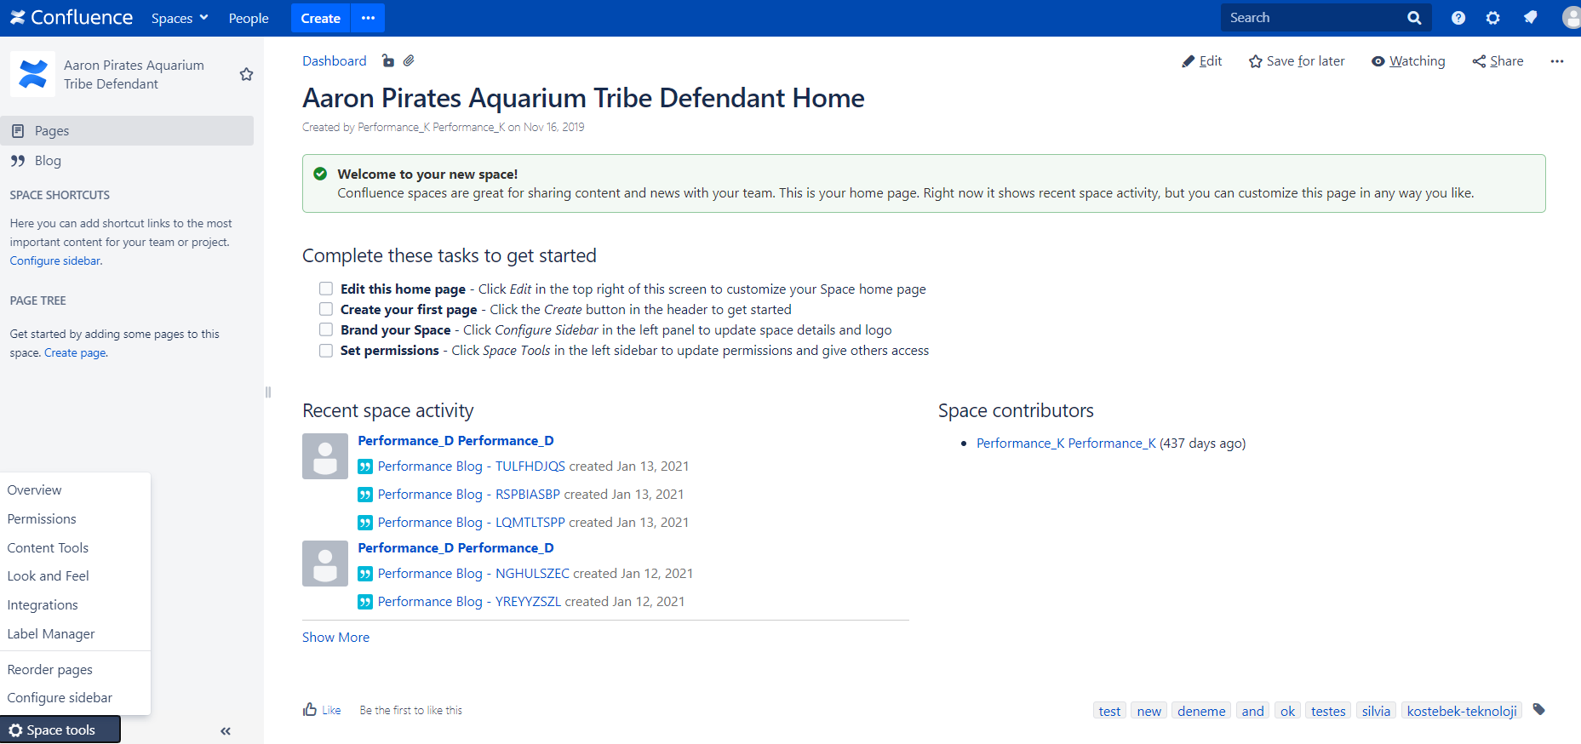The height and width of the screenshot is (744, 1581).
Task: Click the Like thumbs-up icon
Action: 310,710
